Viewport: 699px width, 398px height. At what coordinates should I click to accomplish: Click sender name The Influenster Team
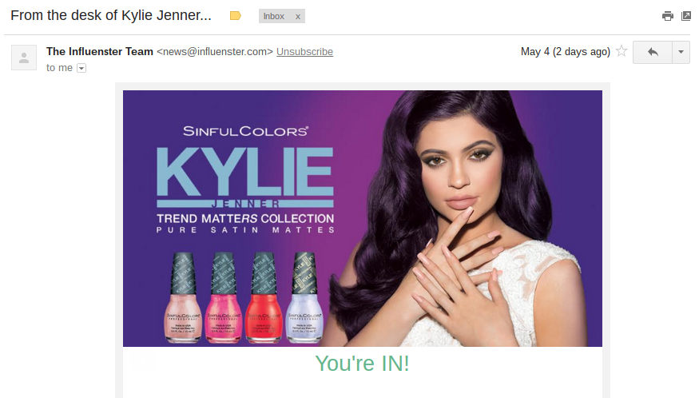(x=100, y=52)
